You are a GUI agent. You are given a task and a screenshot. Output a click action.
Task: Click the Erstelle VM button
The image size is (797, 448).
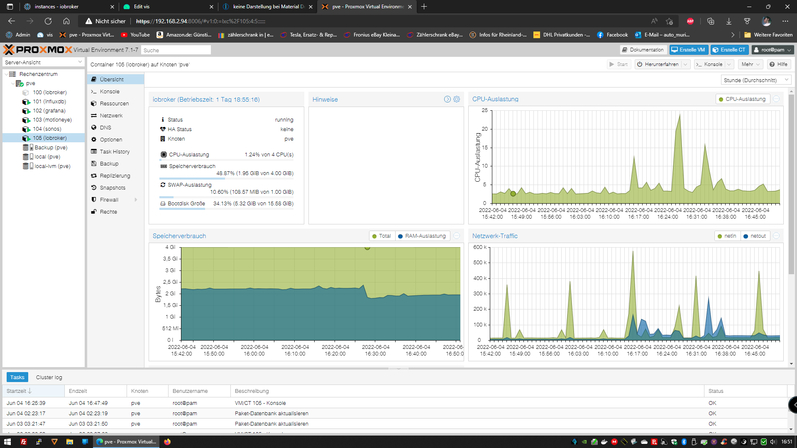688,50
